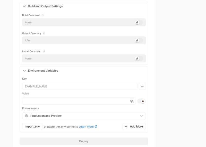Click the Value label
The image size is (206, 147).
25,94
